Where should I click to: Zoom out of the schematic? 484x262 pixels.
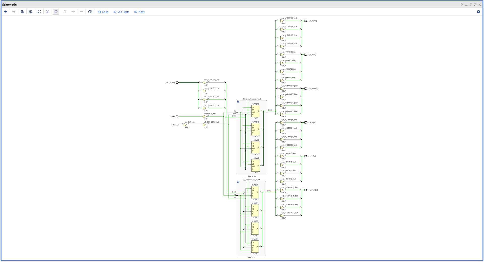[x=31, y=12]
